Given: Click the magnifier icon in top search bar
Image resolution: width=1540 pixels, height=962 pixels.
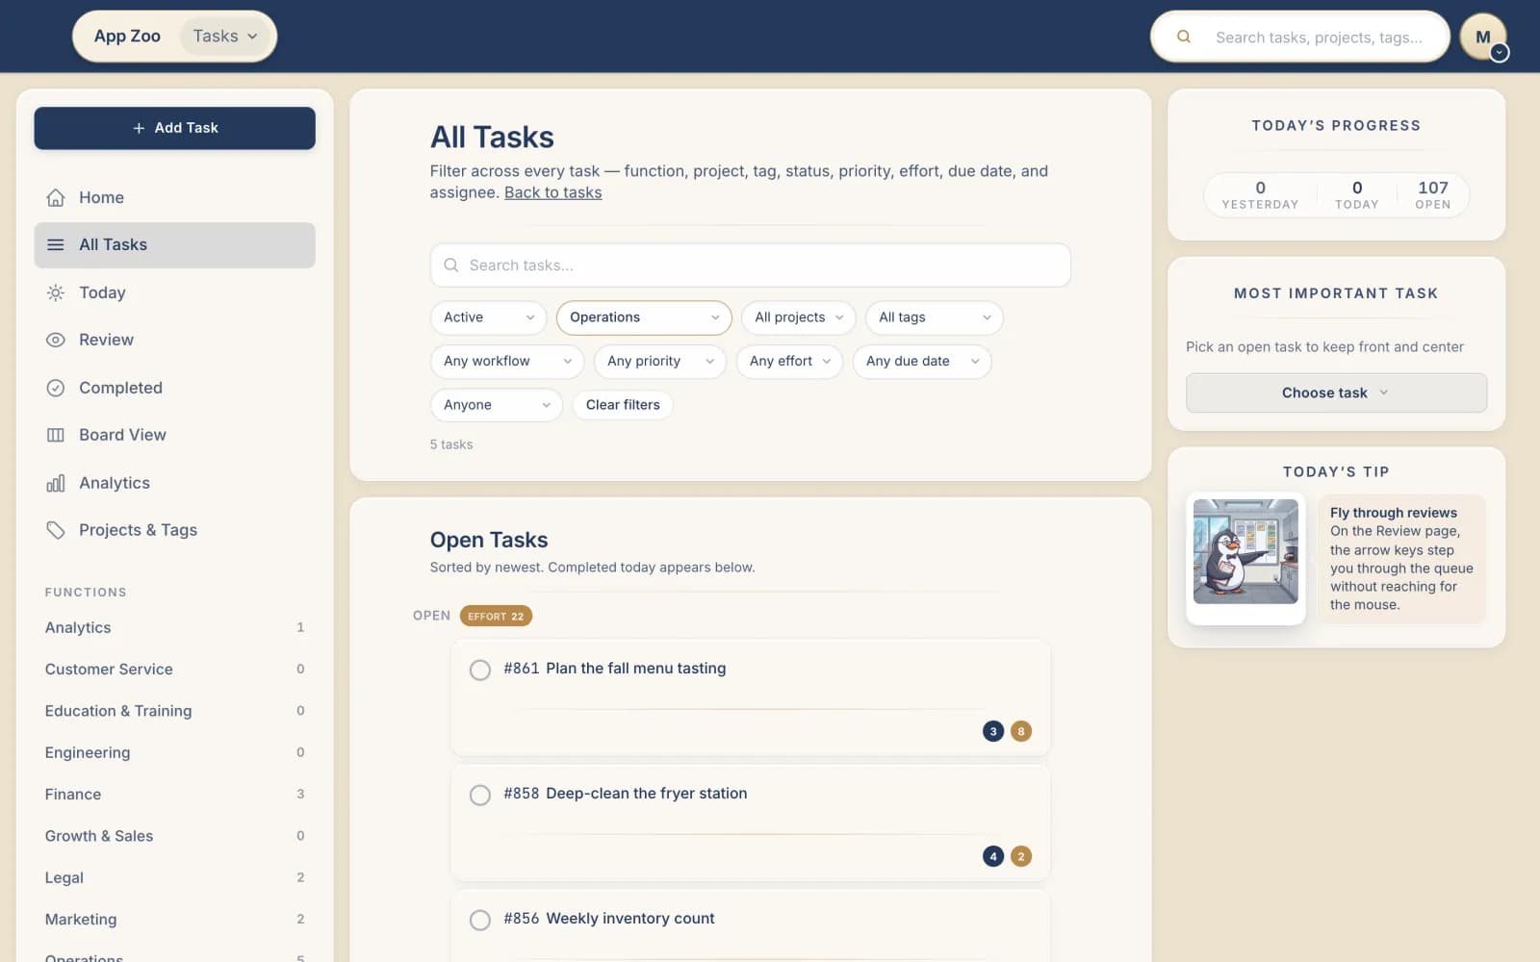Looking at the screenshot, I should pyautogui.click(x=1184, y=37).
